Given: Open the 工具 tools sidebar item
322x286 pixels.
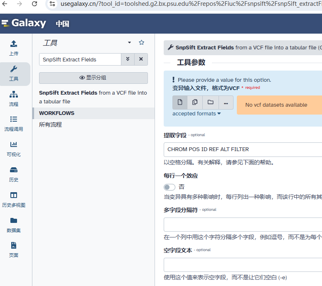Looking at the screenshot, I should pos(14,73).
